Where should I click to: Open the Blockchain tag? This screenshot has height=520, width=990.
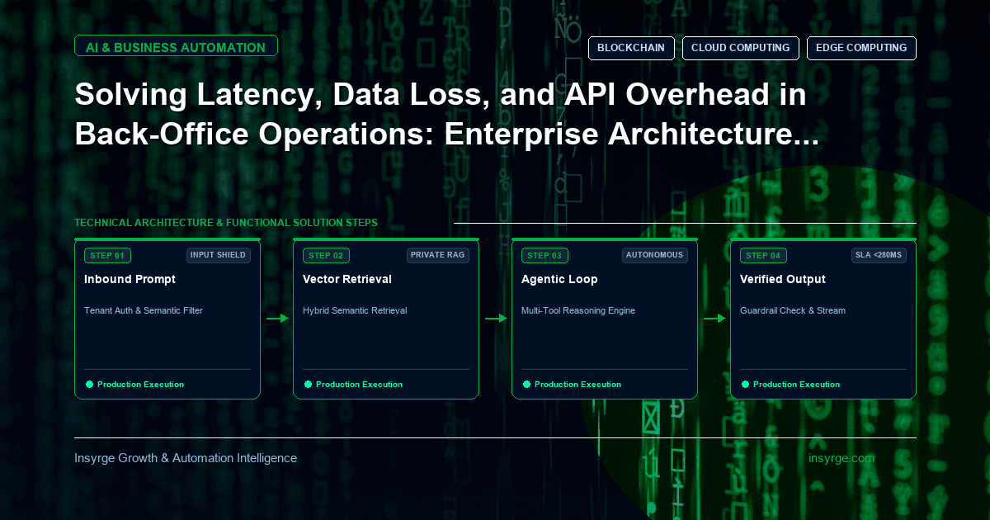pos(631,48)
